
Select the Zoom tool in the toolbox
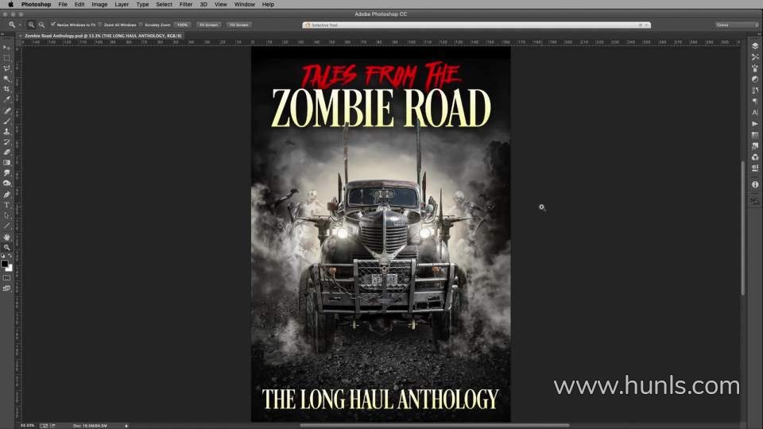pos(7,247)
